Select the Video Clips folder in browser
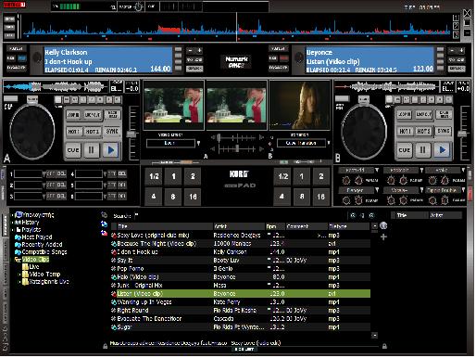The width and height of the screenshot is (476, 358). click(x=35, y=260)
